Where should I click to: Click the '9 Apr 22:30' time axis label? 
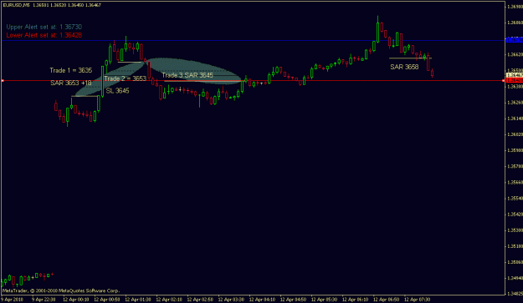[44, 300]
